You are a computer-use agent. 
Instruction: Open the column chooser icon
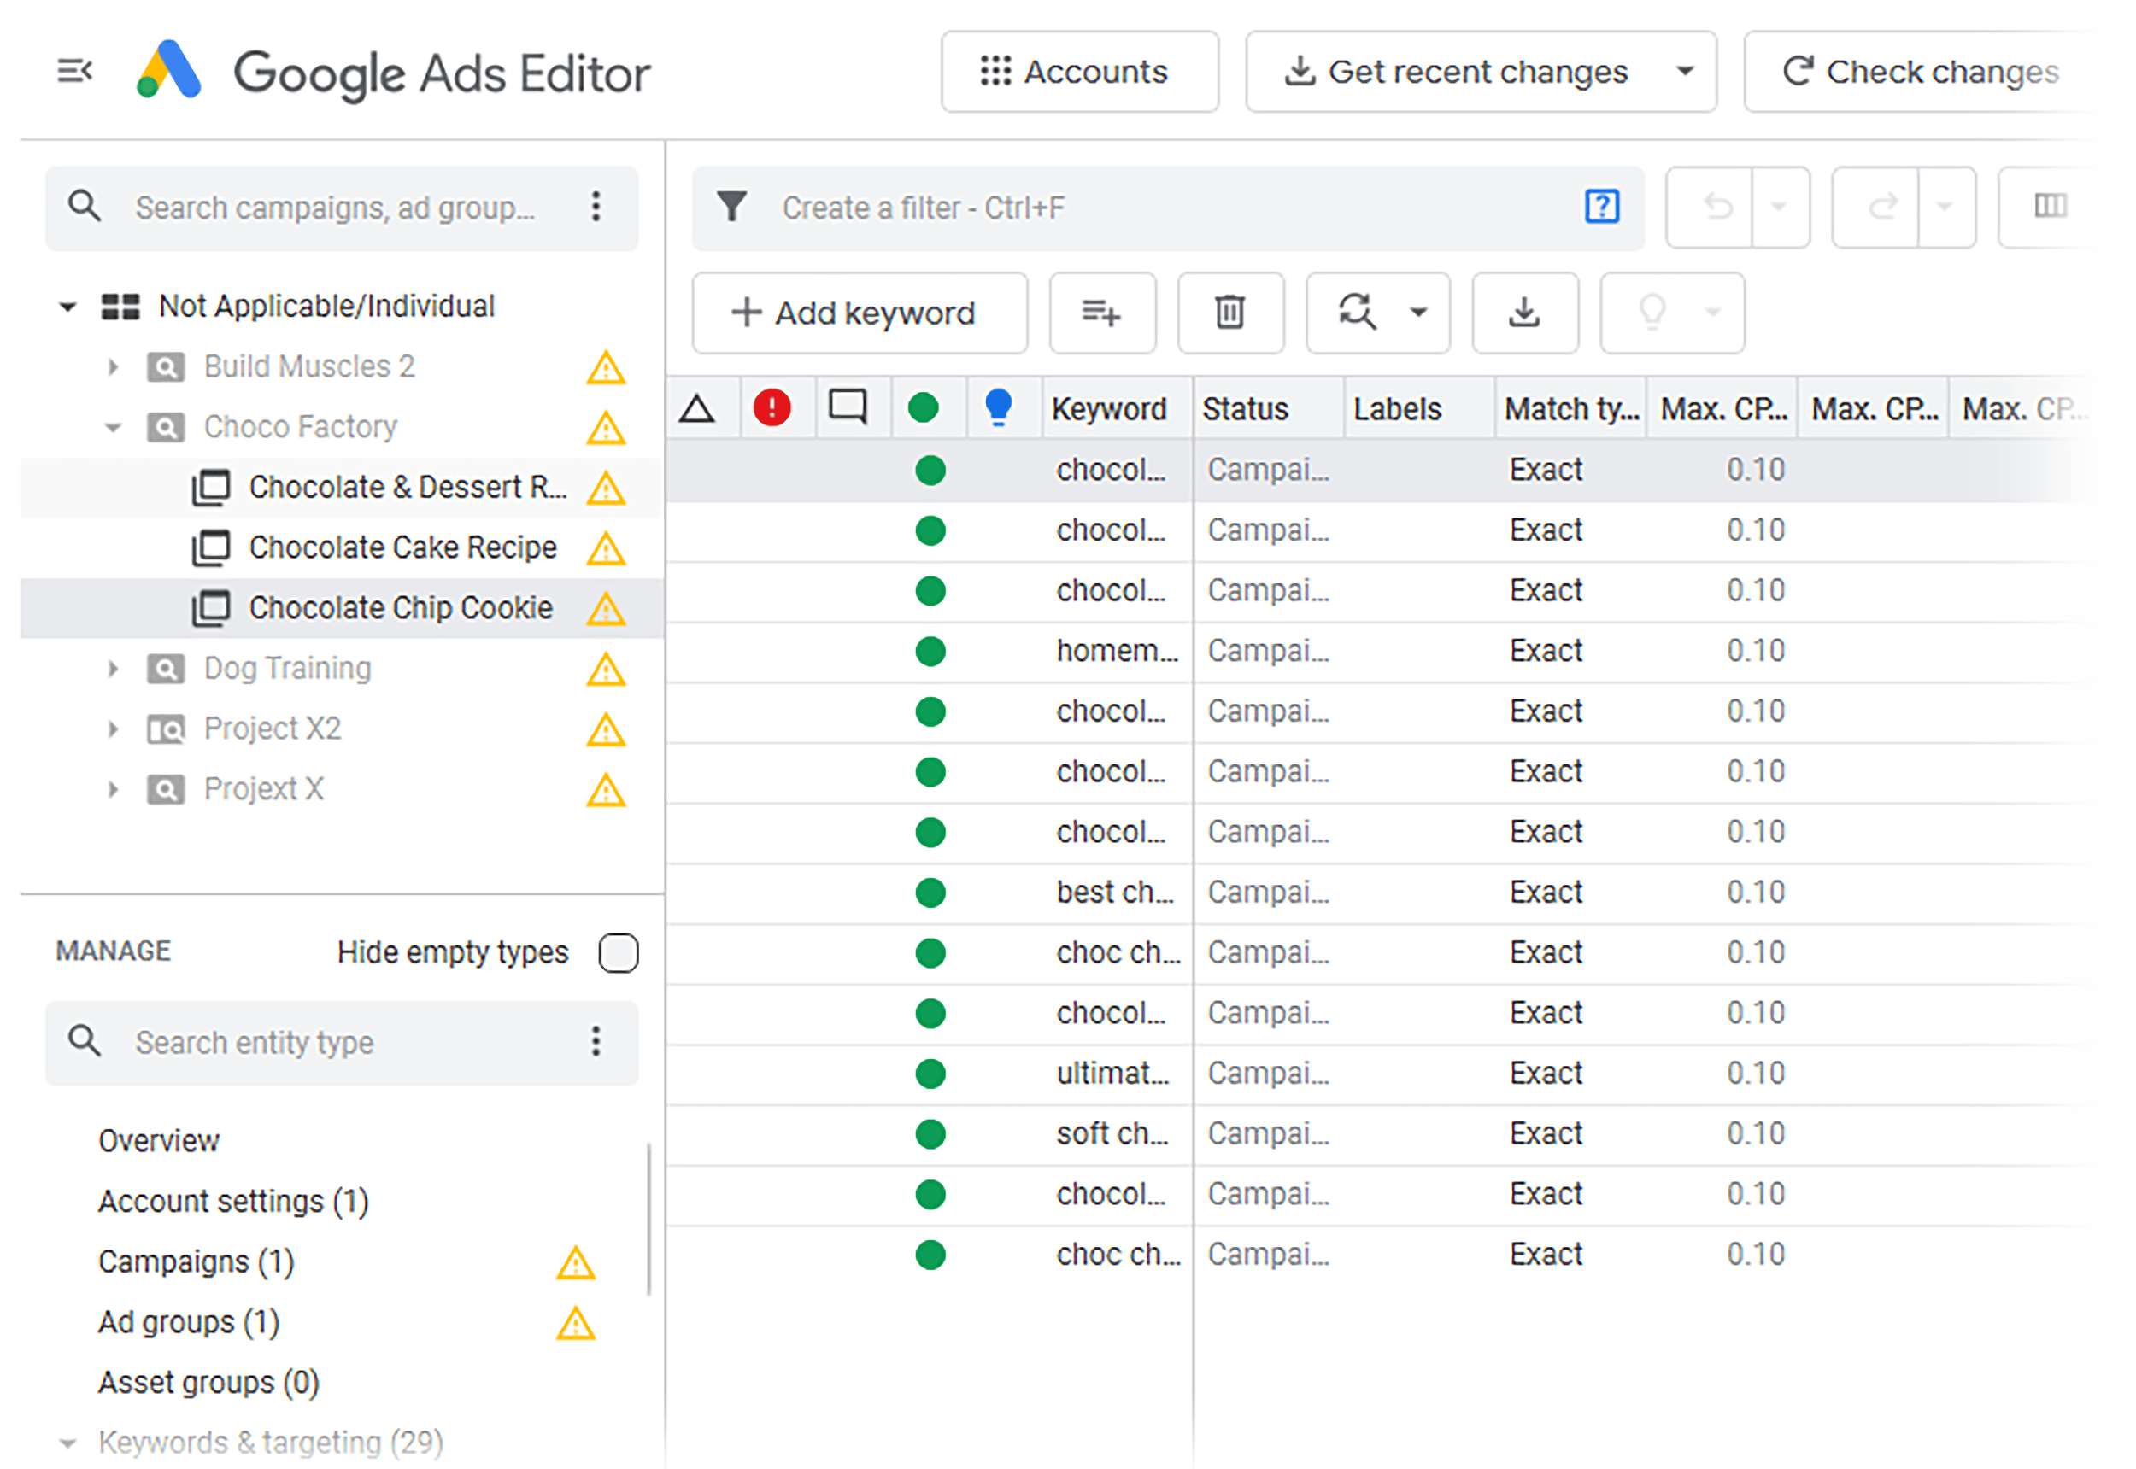pyautogui.click(x=2051, y=207)
